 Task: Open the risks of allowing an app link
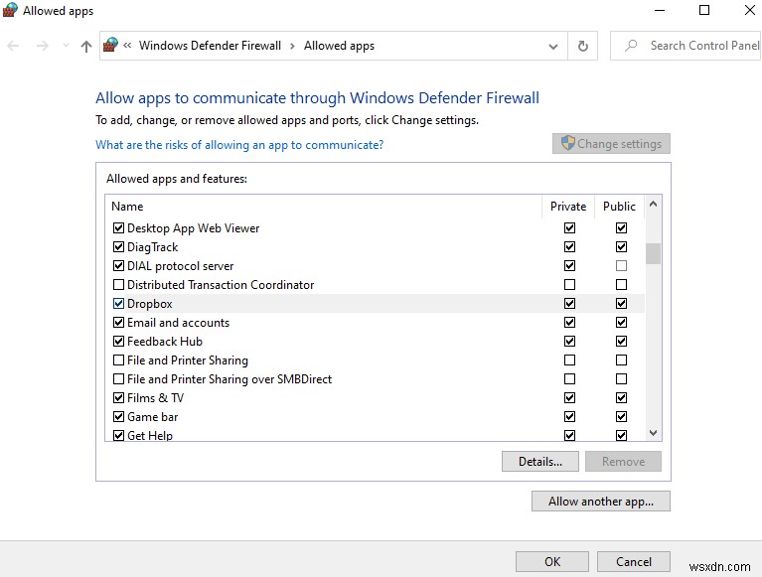pyautogui.click(x=239, y=145)
